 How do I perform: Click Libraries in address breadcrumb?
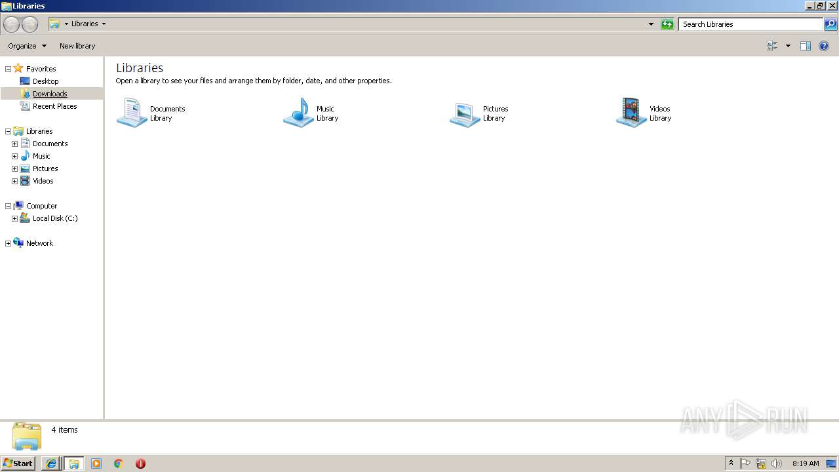tap(85, 24)
